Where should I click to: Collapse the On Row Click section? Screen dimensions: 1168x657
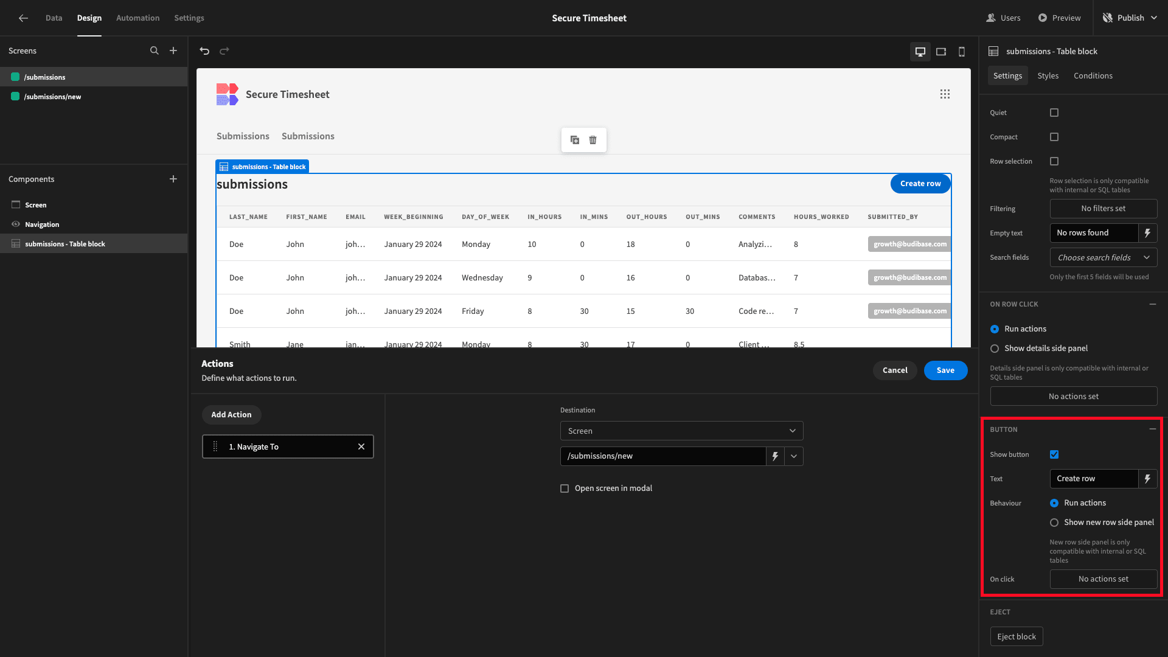1152,304
